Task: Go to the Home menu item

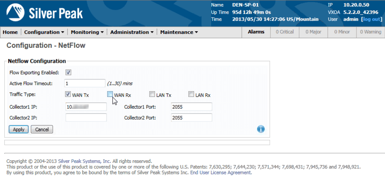Action: 10,32
